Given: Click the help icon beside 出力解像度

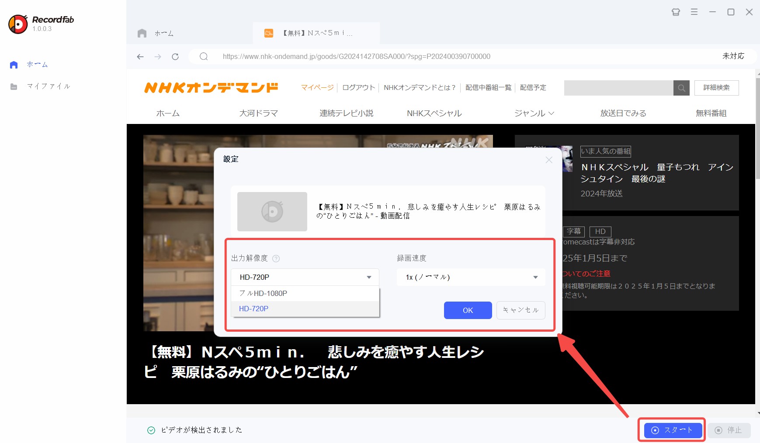Looking at the screenshot, I should 276,258.
